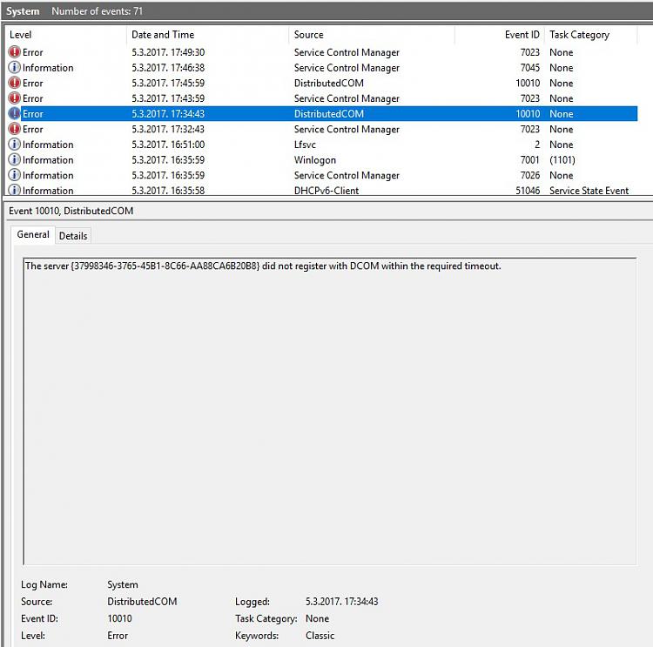Open the Details tab
Screen dimensions: 653x647
[x=73, y=236]
